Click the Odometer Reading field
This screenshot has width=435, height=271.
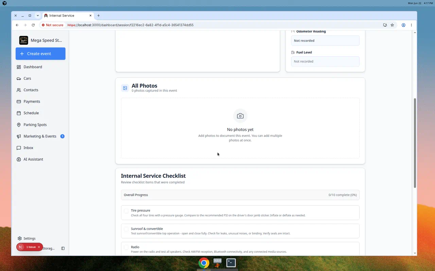coord(325,41)
